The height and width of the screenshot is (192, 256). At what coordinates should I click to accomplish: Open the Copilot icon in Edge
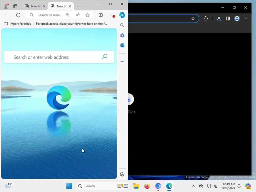tap(122, 15)
